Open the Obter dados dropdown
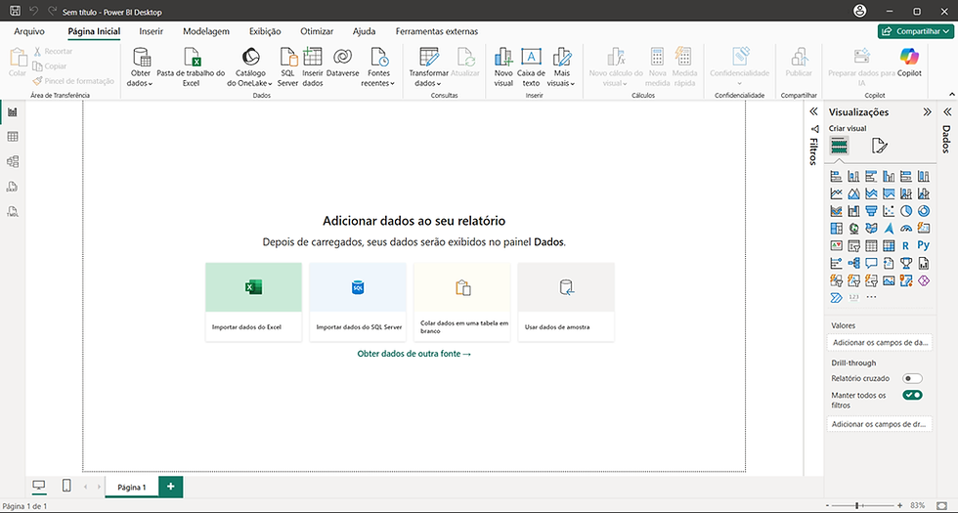This screenshot has width=958, height=513. [141, 67]
